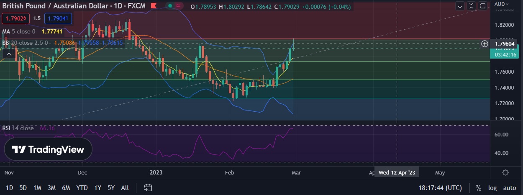Screen dimensions: 523x195
Task: Toggle percent scale mode
Action: point(478,188)
